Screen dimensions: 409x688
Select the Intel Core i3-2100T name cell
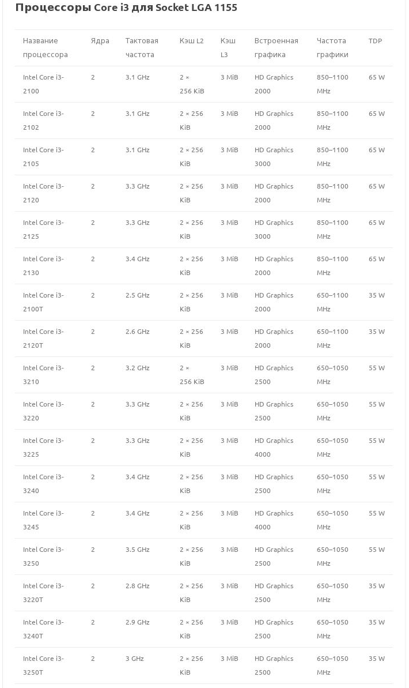click(43, 302)
